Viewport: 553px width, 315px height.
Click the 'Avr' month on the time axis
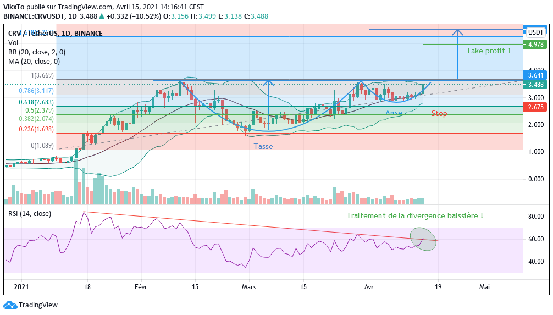point(369,287)
